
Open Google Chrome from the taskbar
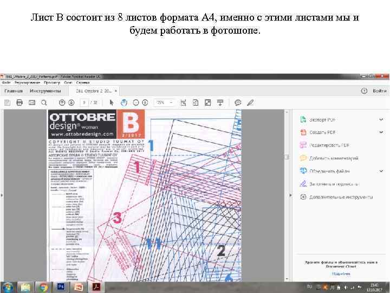43,287
